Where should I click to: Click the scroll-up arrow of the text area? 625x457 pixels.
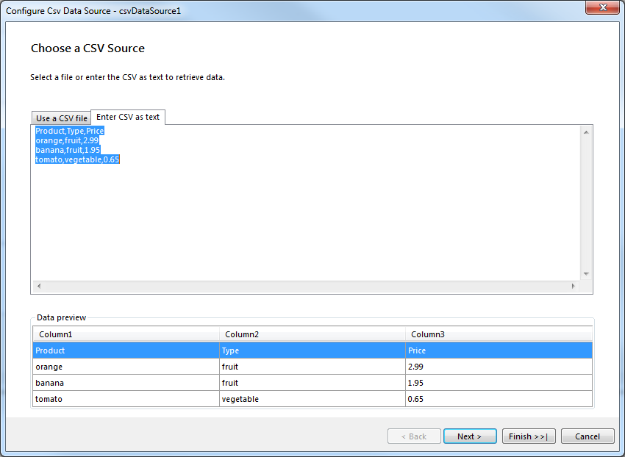(586, 131)
